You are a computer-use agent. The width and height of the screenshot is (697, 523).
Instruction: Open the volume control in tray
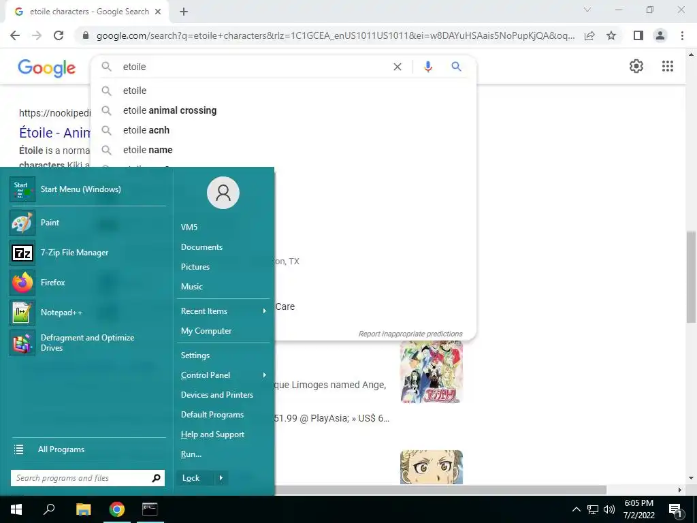609,509
